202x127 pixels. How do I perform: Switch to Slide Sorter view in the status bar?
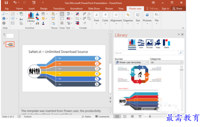(x=125, y=116)
